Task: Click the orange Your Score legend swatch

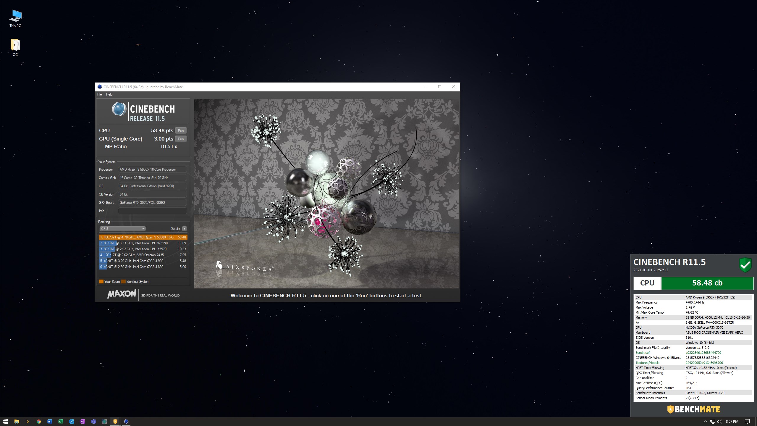Action: point(101,282)
